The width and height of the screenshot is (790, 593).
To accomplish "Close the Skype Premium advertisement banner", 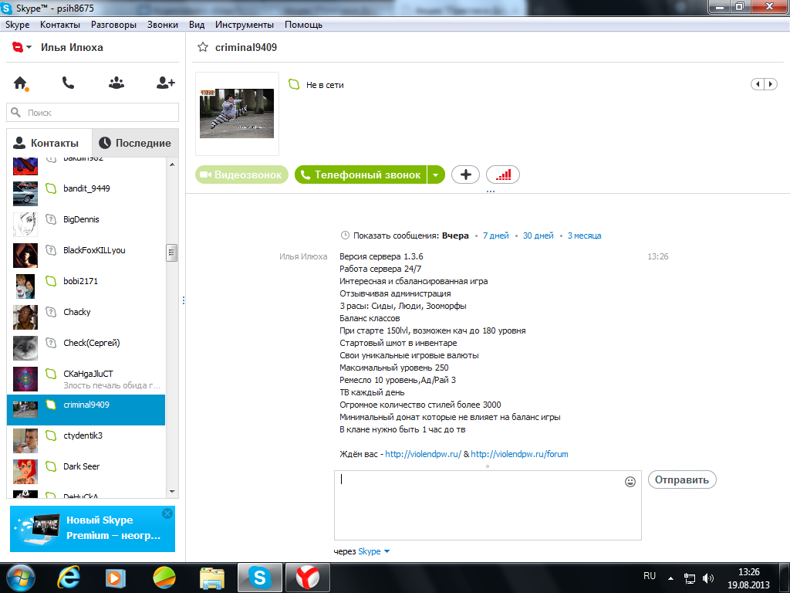I will tap(167, 513).
